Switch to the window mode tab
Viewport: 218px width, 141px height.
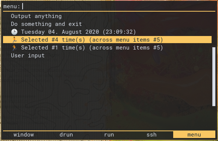pos(24,135)
